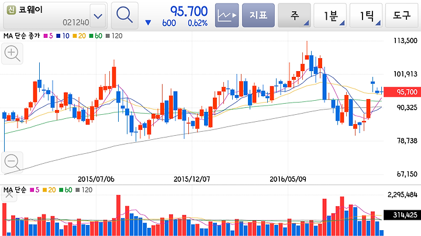Viewport: 421px width, 236px height.
Task: Click 'MA 단순 종가' price legend label
Action: point(22,36)
